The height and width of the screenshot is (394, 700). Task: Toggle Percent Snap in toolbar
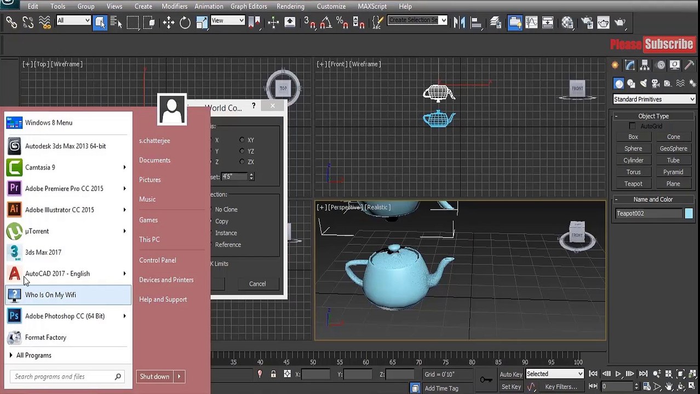342,22
